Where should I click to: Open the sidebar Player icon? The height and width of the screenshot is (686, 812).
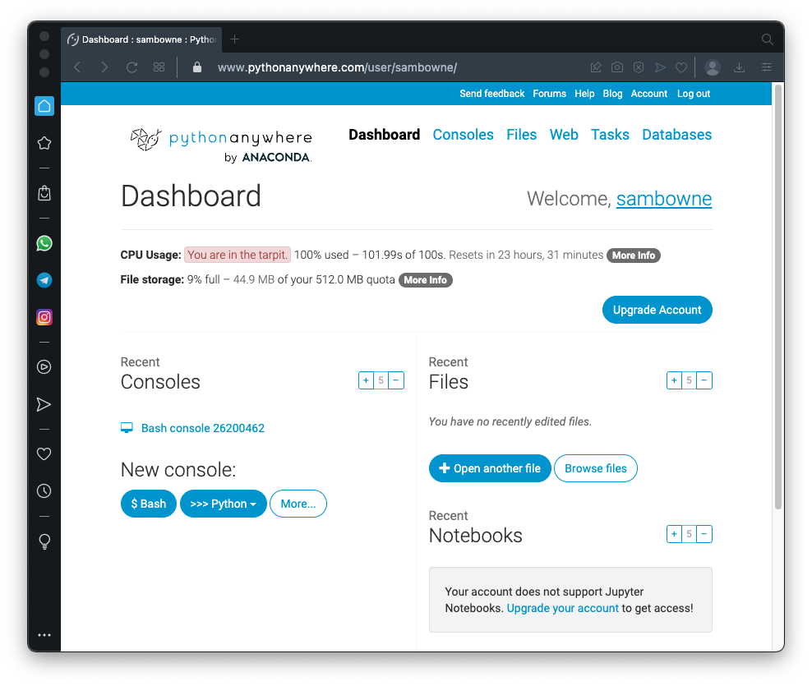(x=44, y=367)
